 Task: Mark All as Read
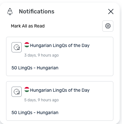pos(28,26)
